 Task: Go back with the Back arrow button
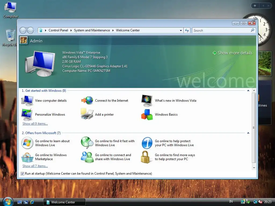[x=23, y=30]
